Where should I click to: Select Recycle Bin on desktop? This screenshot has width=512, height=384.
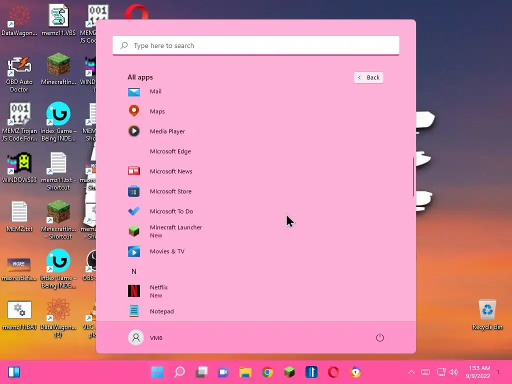(x=487, y=314)
